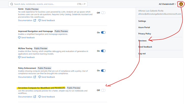
Task: Enable the Genie preview toggle
Action: (x=103, y=13)
